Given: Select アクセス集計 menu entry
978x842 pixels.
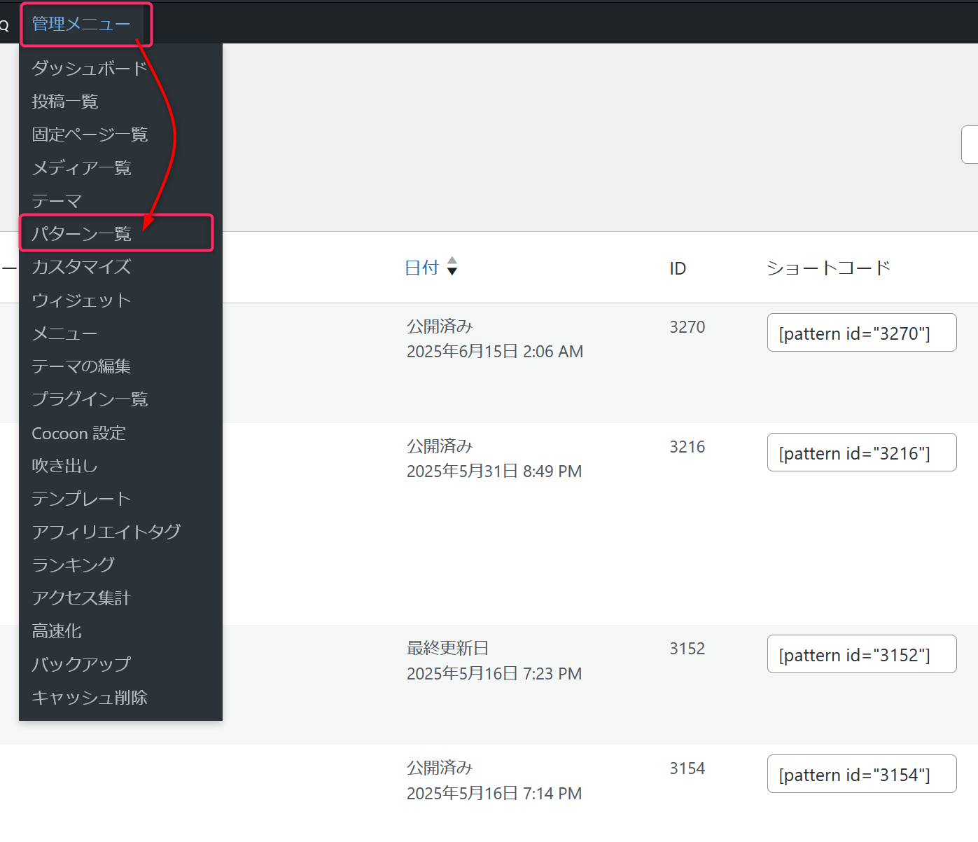Looking at the screenshot, I should click(x=81, y=598).
